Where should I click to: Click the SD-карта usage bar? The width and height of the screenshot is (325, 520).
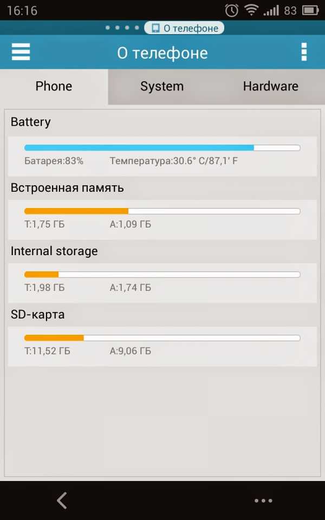pos(162,338)
